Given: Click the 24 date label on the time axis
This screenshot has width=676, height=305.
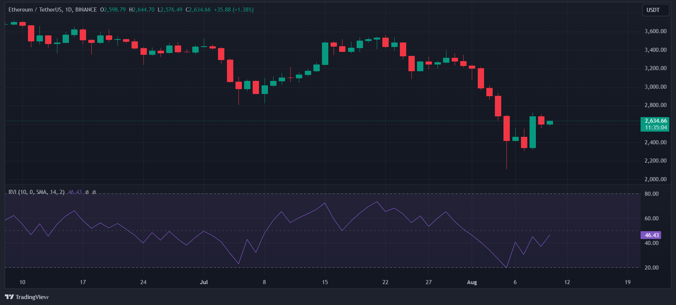Looking at the screenshot, I should click(143, 282).
